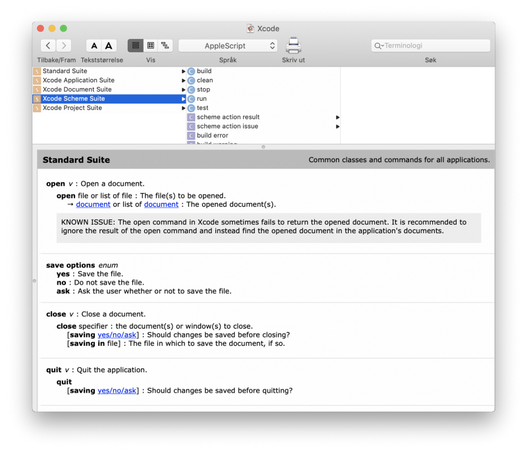Expand the build command disclosure triangle

(x=184, y=71)
